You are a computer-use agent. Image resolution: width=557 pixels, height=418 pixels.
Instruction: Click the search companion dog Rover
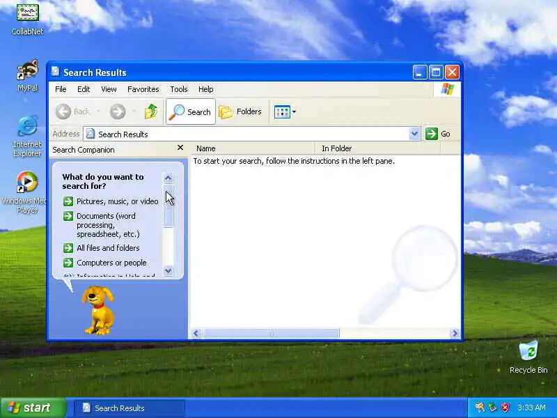tap(98, 310)
